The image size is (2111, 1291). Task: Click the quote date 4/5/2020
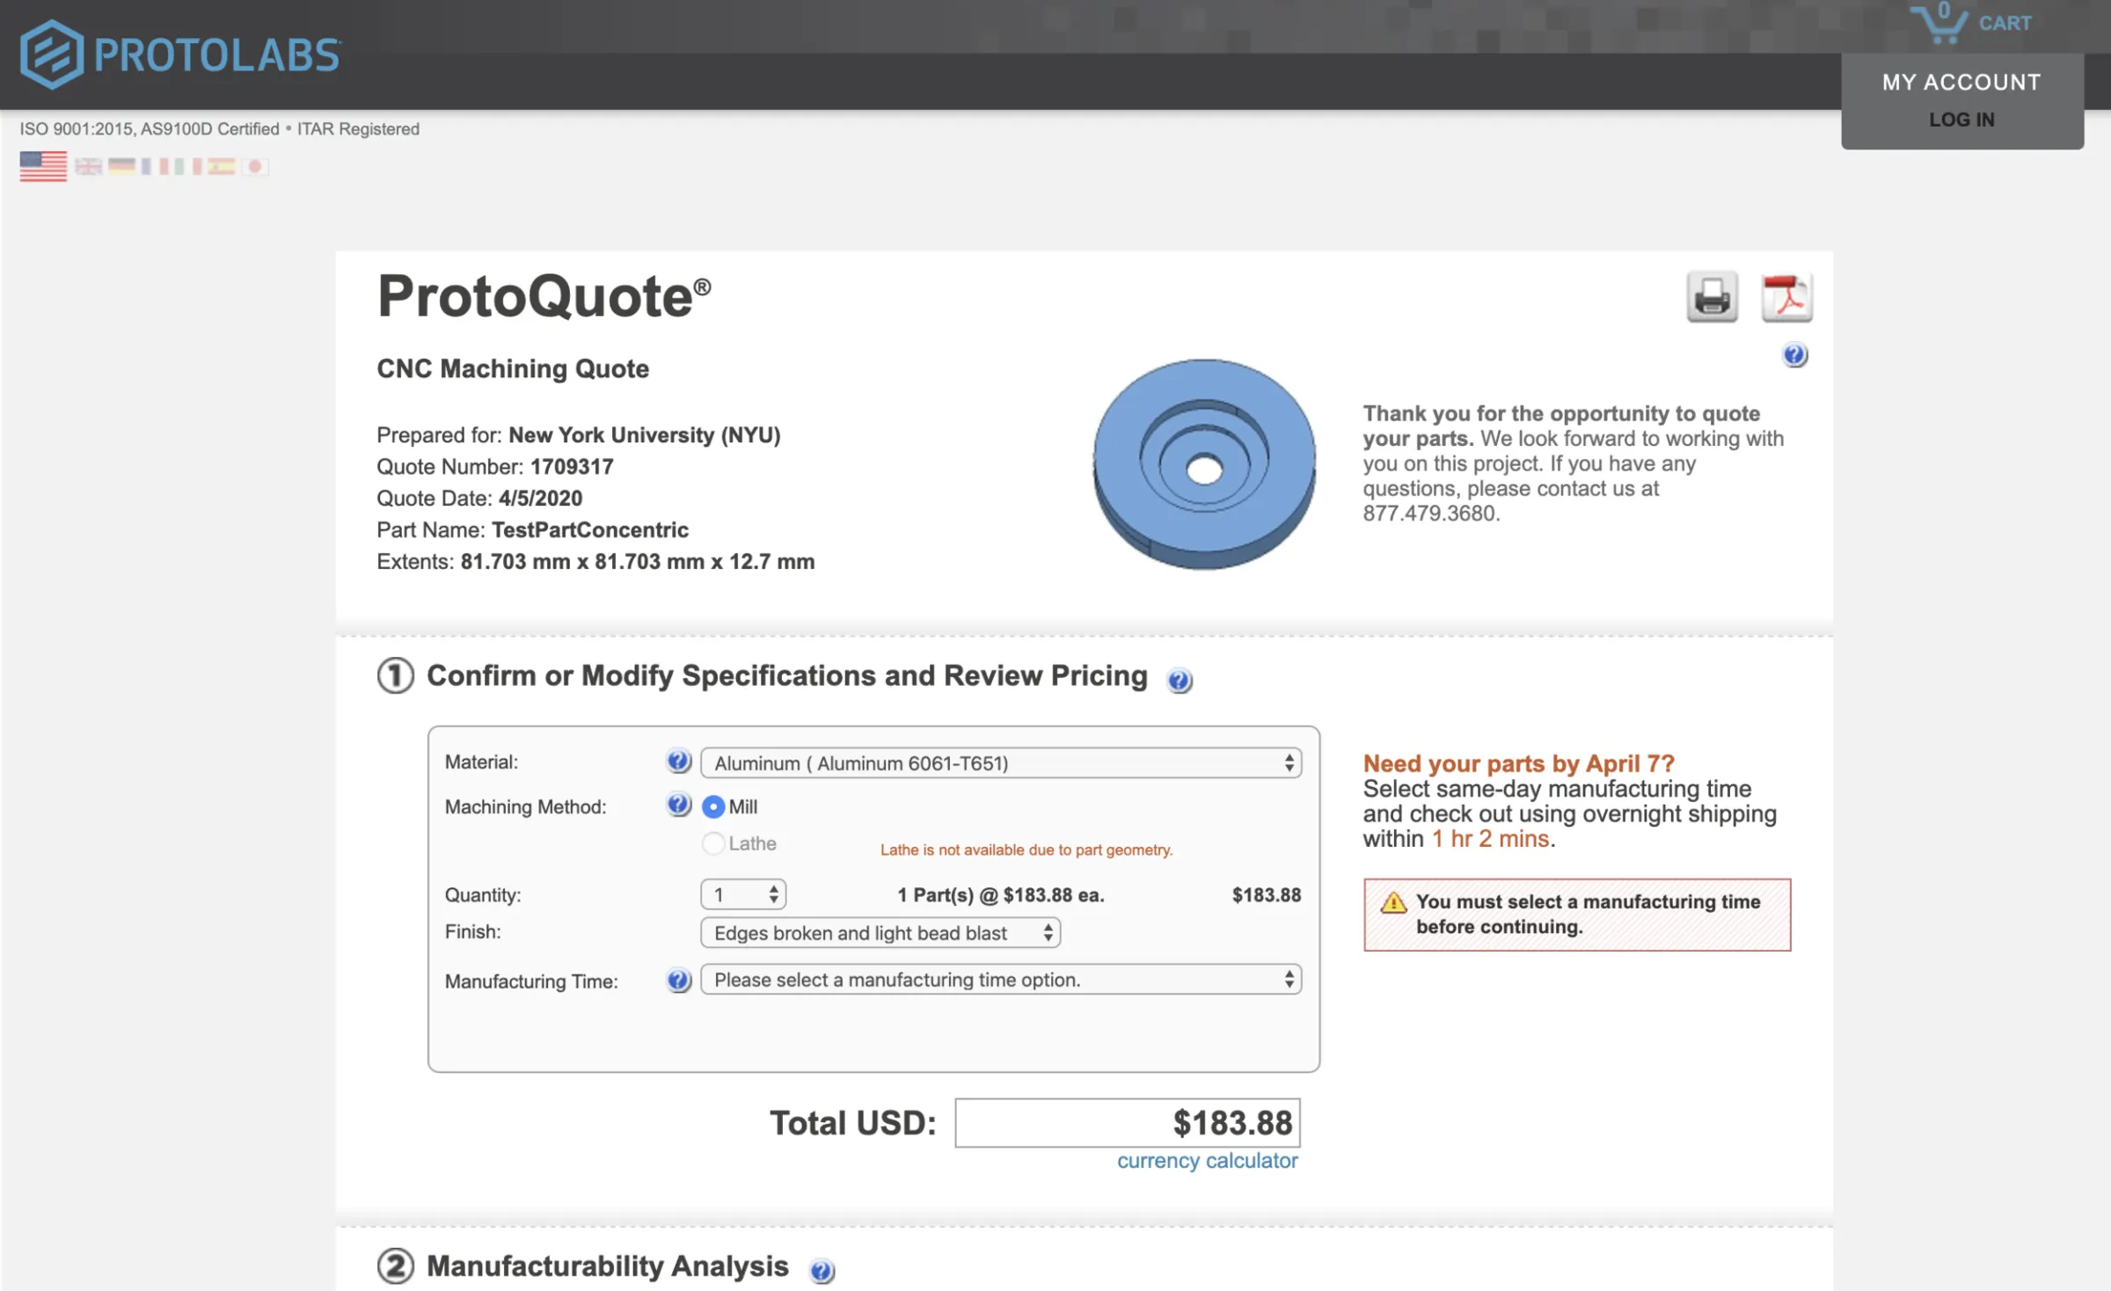[540, 499]
